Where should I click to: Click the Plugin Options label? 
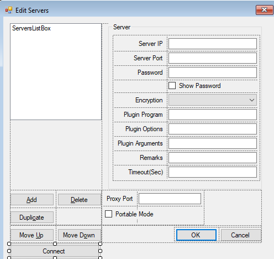click(144, 129)
